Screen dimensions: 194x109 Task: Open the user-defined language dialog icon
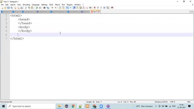(x=77, y=8)
